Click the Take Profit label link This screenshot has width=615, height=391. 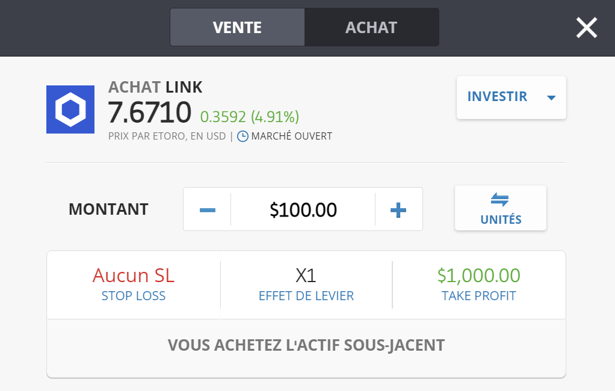478,295
